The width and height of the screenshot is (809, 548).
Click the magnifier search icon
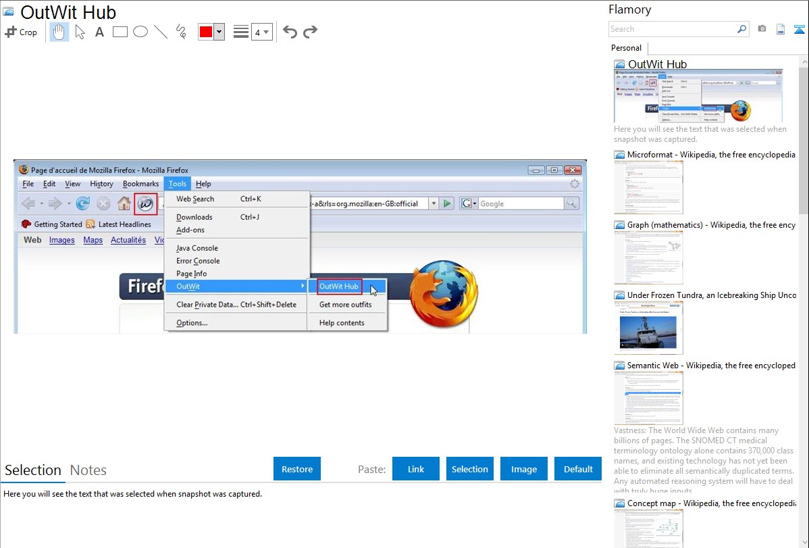(742, 29)
